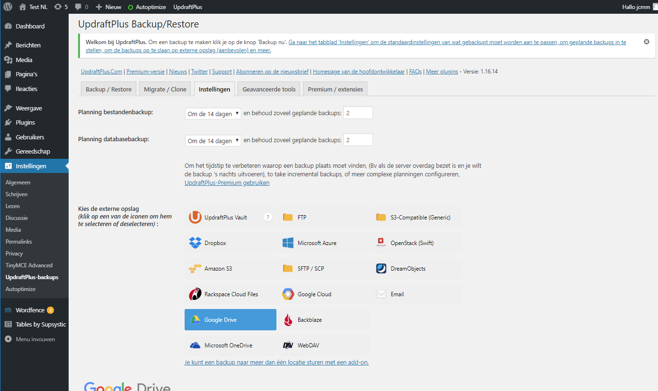Screen dimensions: 658x391
Task: Deselect Google Drive storage
Action: [x=230, y=320]
